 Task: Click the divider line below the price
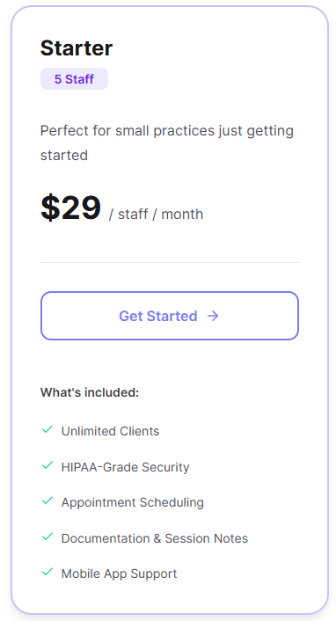click(170, 262)
